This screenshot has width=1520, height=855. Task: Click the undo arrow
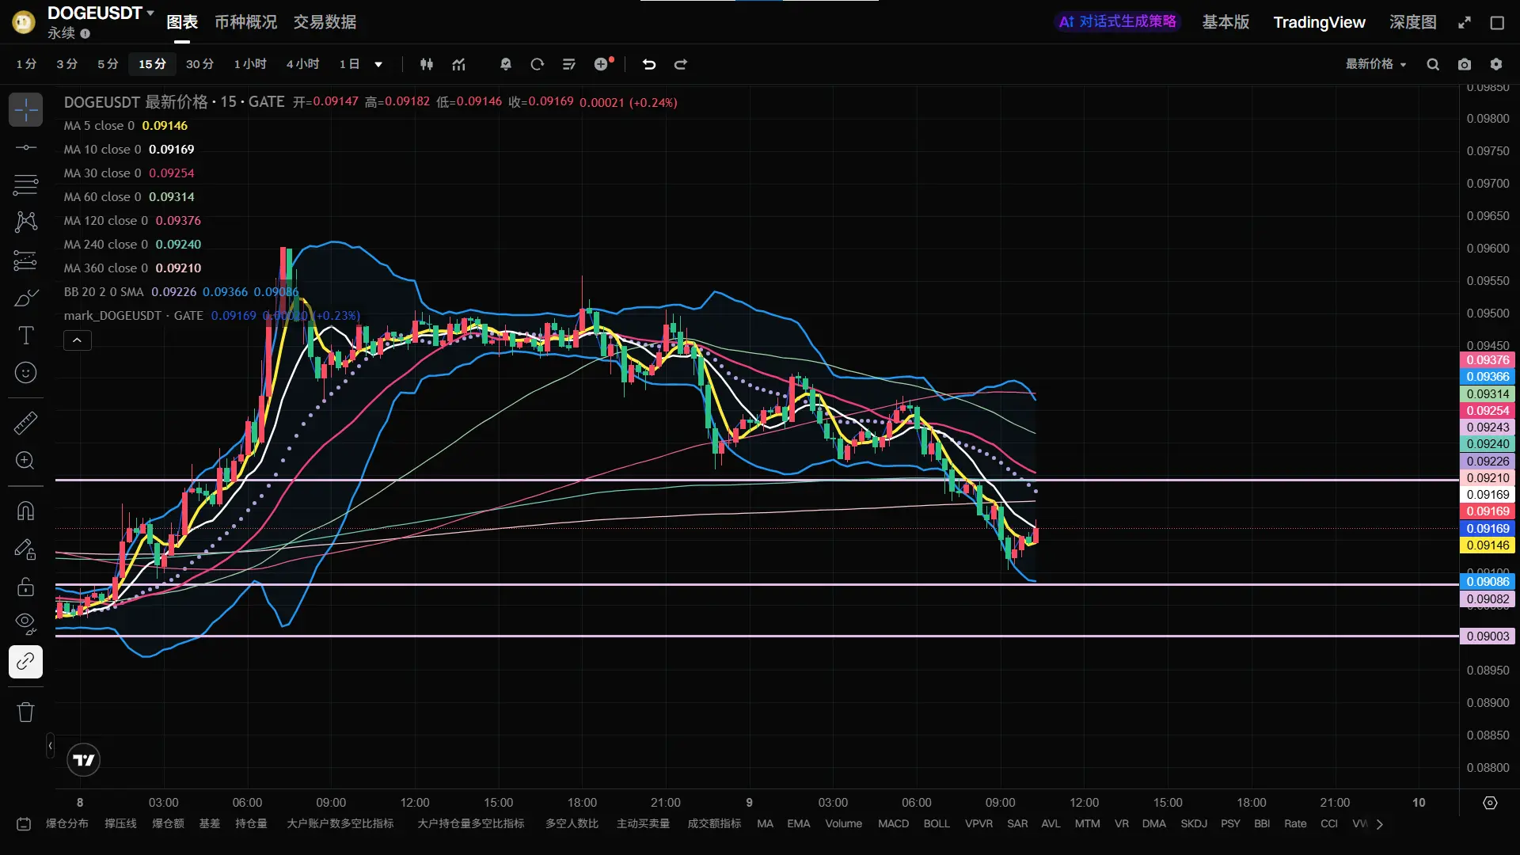(649, 64)
